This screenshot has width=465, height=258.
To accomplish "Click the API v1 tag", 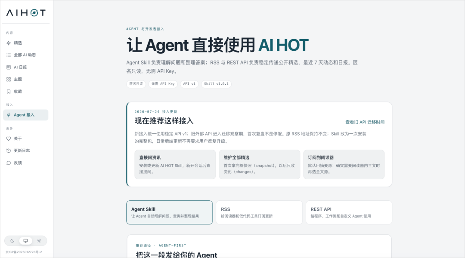I will click(x=189, y=84).
